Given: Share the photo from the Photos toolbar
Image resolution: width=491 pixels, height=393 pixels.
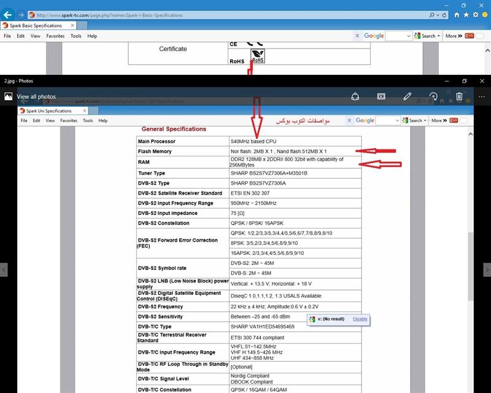Looking at the screenshot, I should coord(355,96).
